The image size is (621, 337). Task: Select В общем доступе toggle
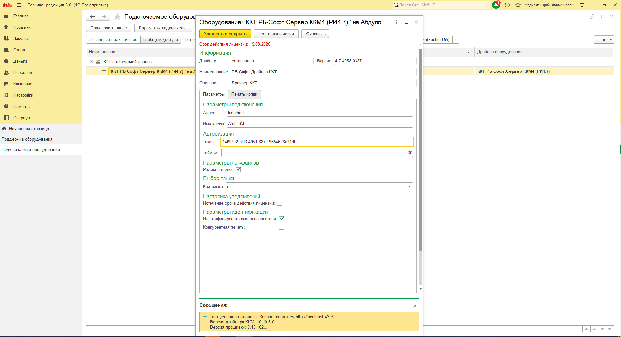(x=161, y=39)
